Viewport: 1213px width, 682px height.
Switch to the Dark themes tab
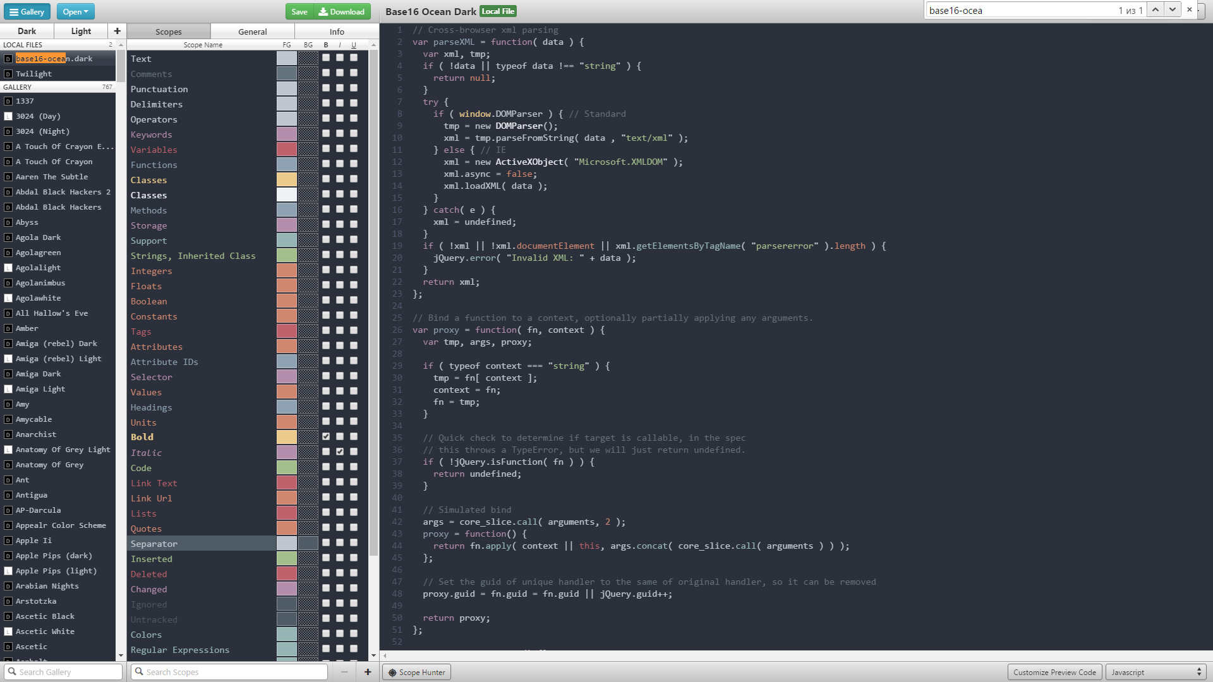pyautogui.click(x=27, y=31)
